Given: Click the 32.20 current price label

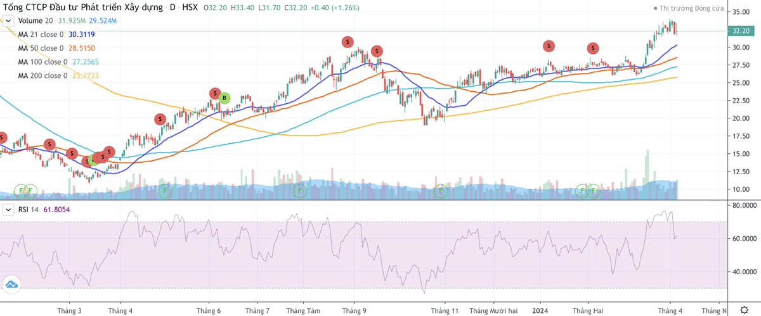Looking at the screenshot, I should 741,31.
